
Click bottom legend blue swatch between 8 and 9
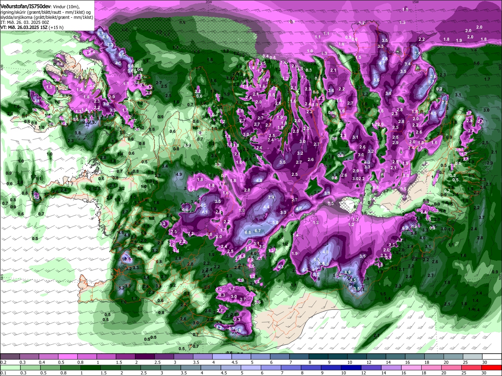pyautogui.click(x=311, y=367)
